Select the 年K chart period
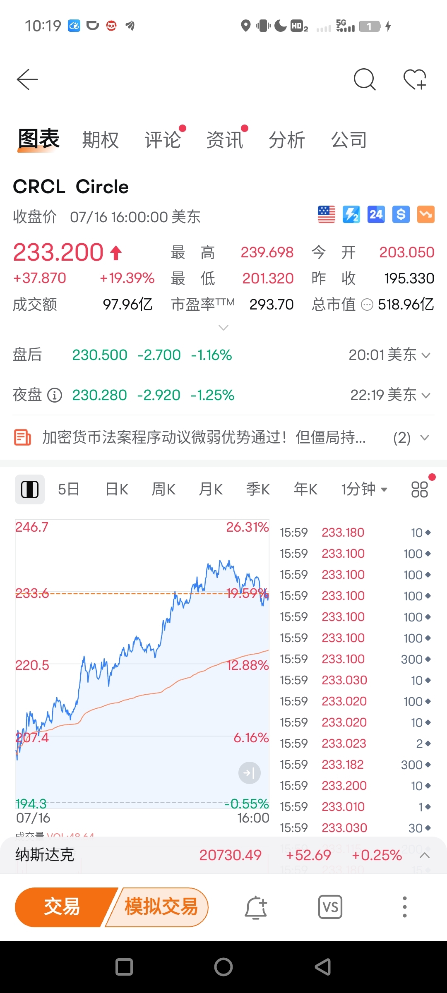The image size is (447, 993). click(305, 489)
